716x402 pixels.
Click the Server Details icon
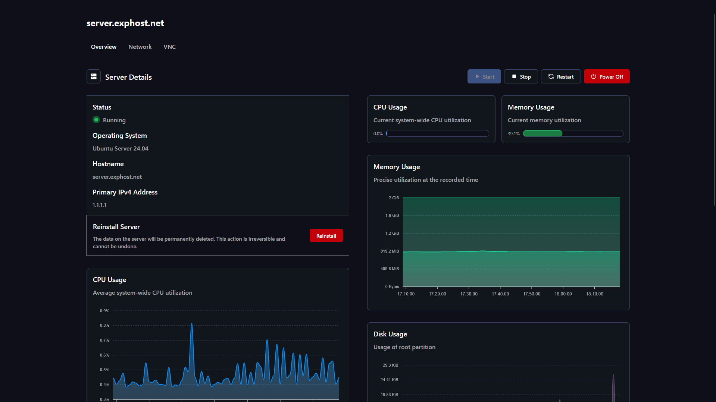pyautogui.click(x=94, y=77)
